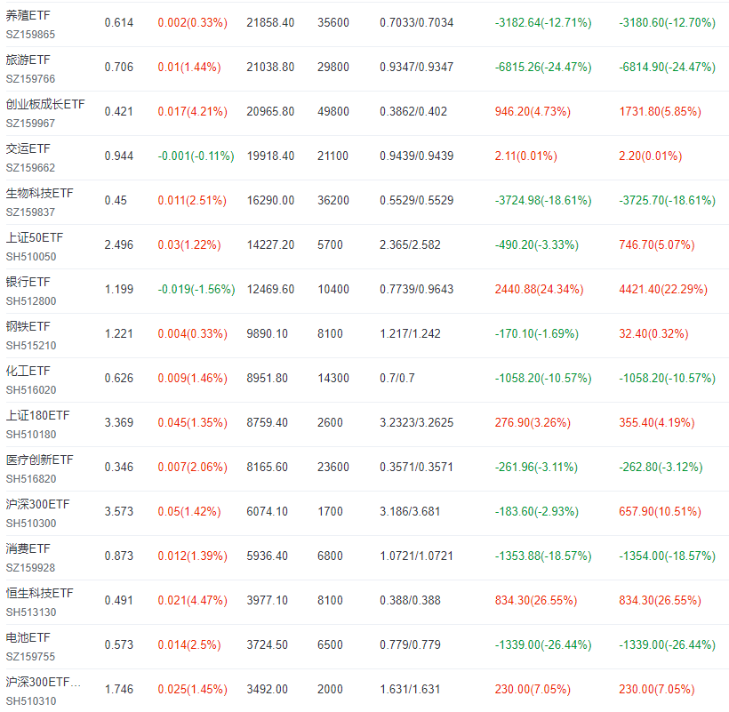Open 上证50ETF fund name
The image size is (729, 712).
pos(35,237)
